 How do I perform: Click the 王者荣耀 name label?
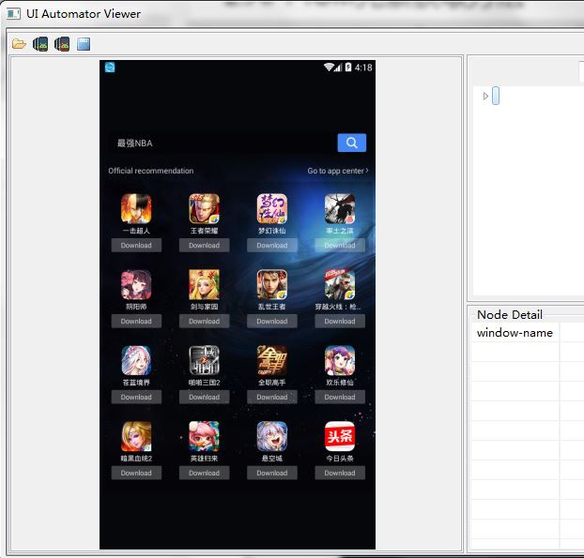tap(204, 231)
